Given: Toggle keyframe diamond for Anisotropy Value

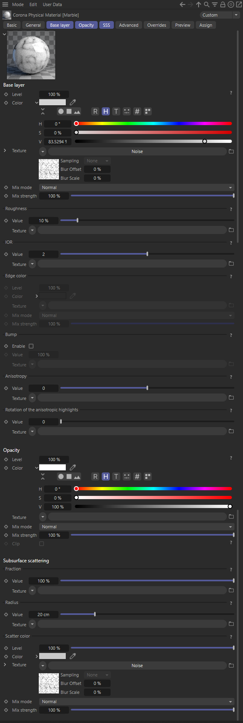Looking at the screenshot, I should click(x=6, y=388).
